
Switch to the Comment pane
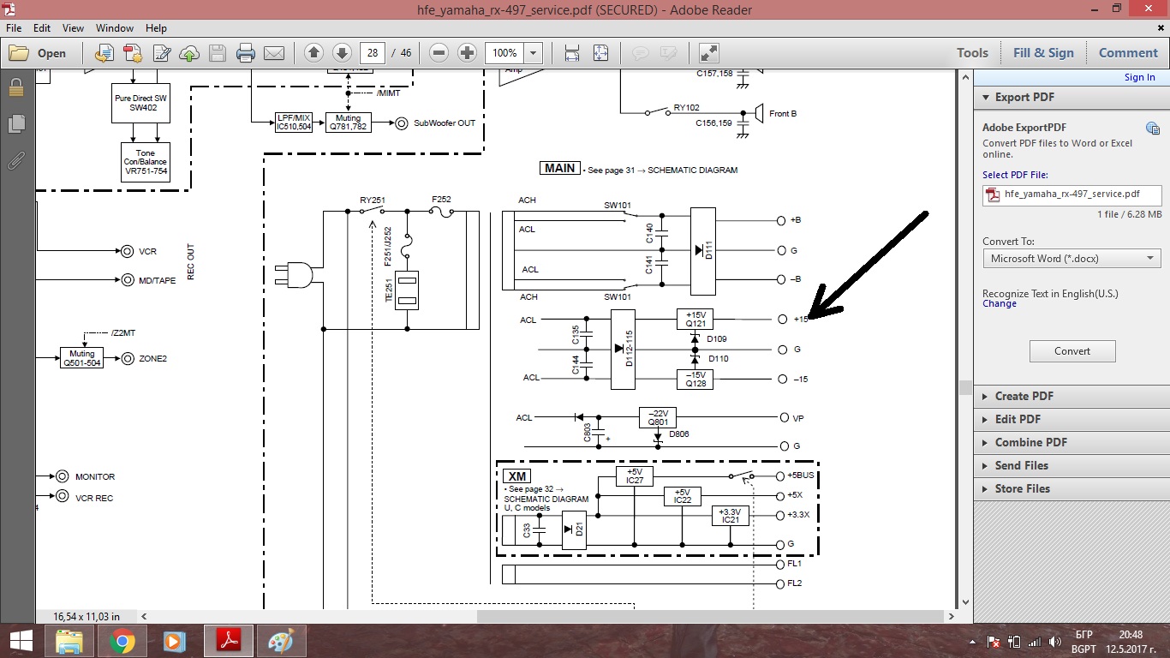pos(1128,53)
